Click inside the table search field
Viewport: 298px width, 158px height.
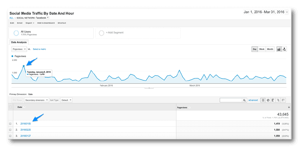coord(231,100)
